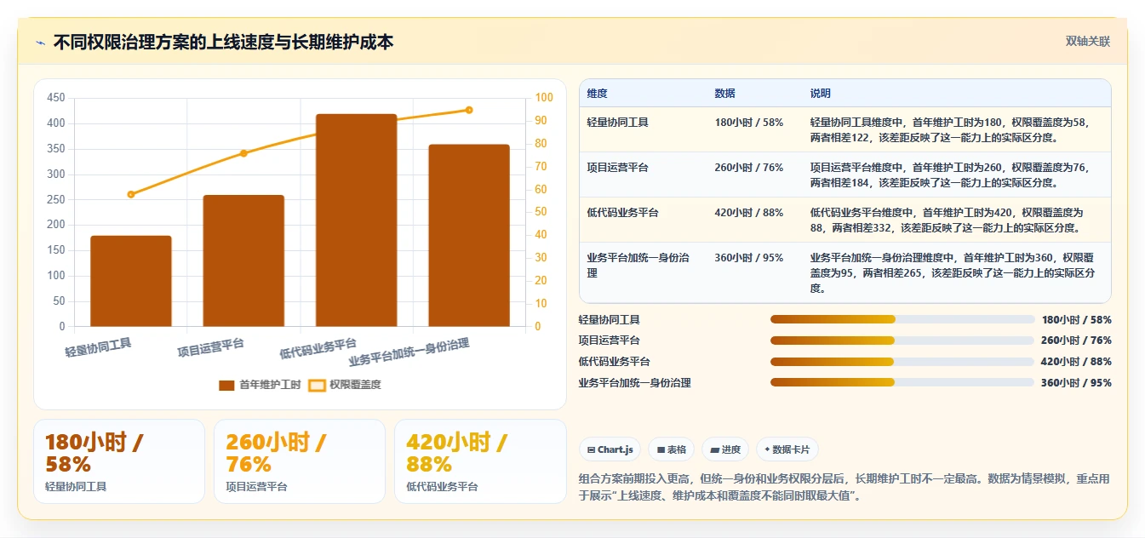Image resolution: width=1145 pixels, height=538 pixels.
Task: Click the 双轴关联 label in header
Action: (1088, 41)
